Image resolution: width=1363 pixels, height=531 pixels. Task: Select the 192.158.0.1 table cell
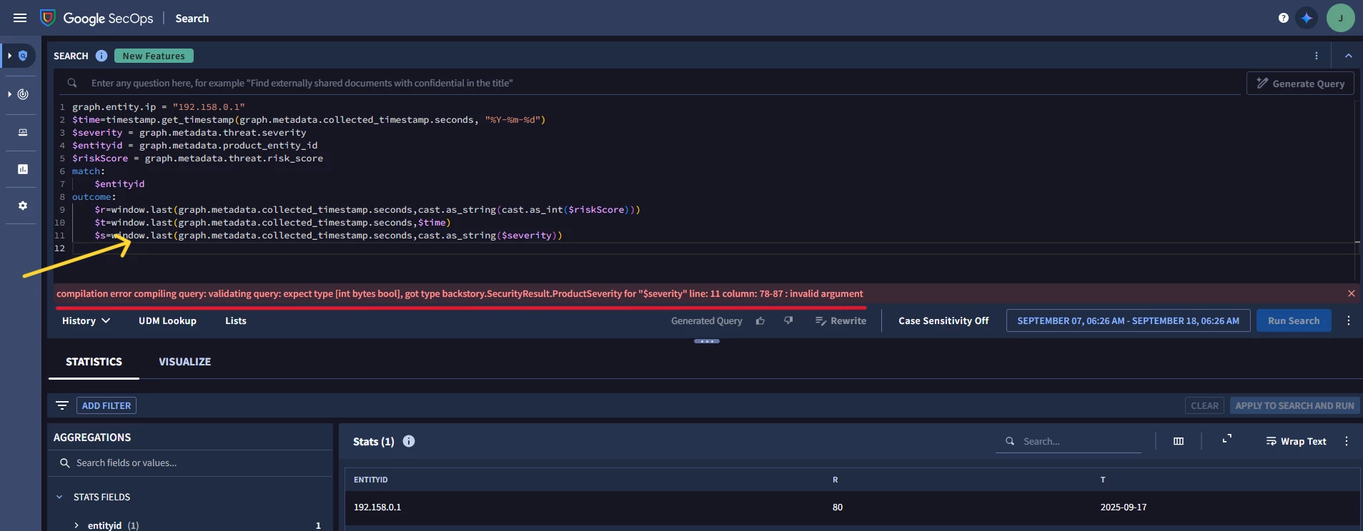tap(377, 507)
